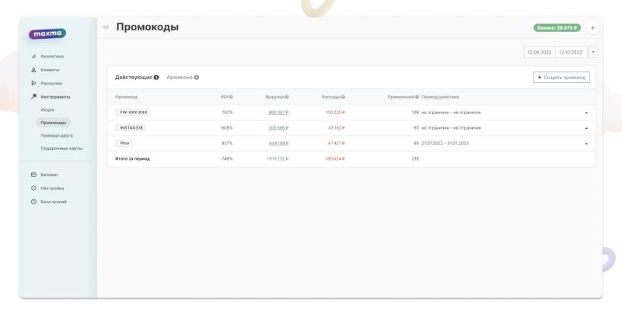The width and height of the screenshot is (622, 315).
Task: Expand the actions menu for FW-XXX-XXX row
Action: pos(586,112)
